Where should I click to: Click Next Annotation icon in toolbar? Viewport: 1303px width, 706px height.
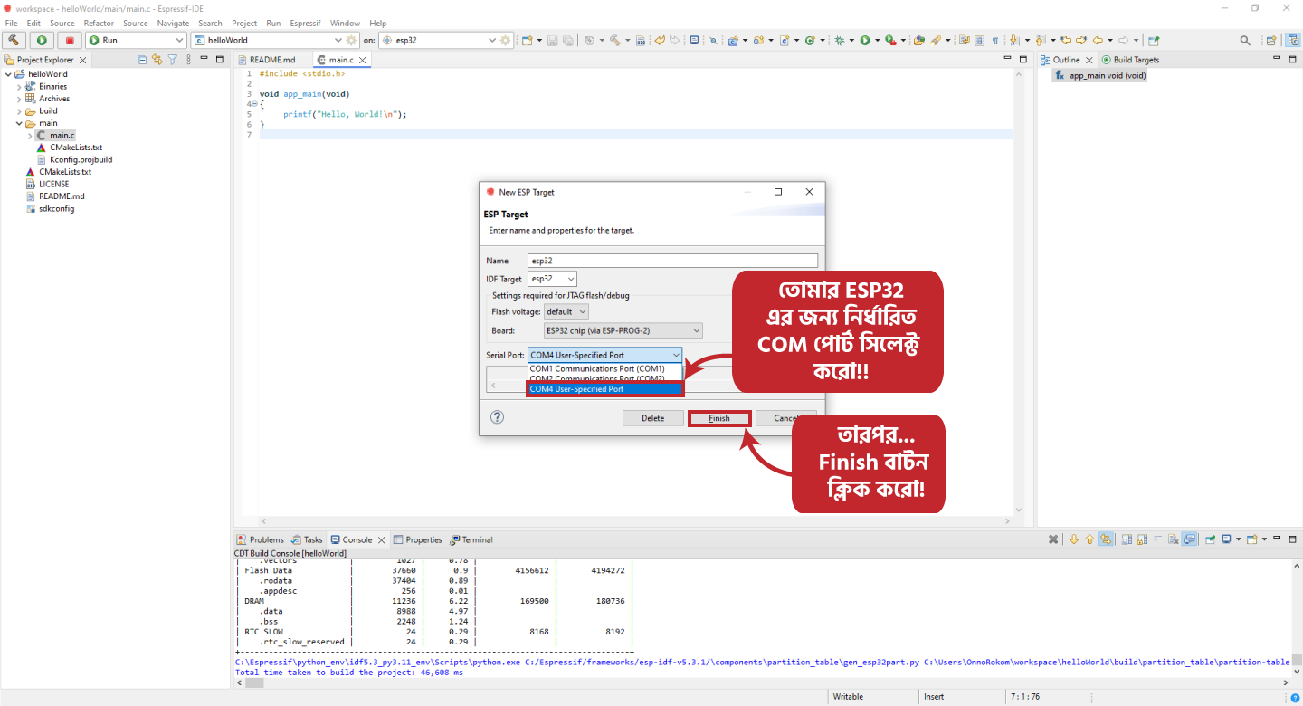(x=1013, y=40)
